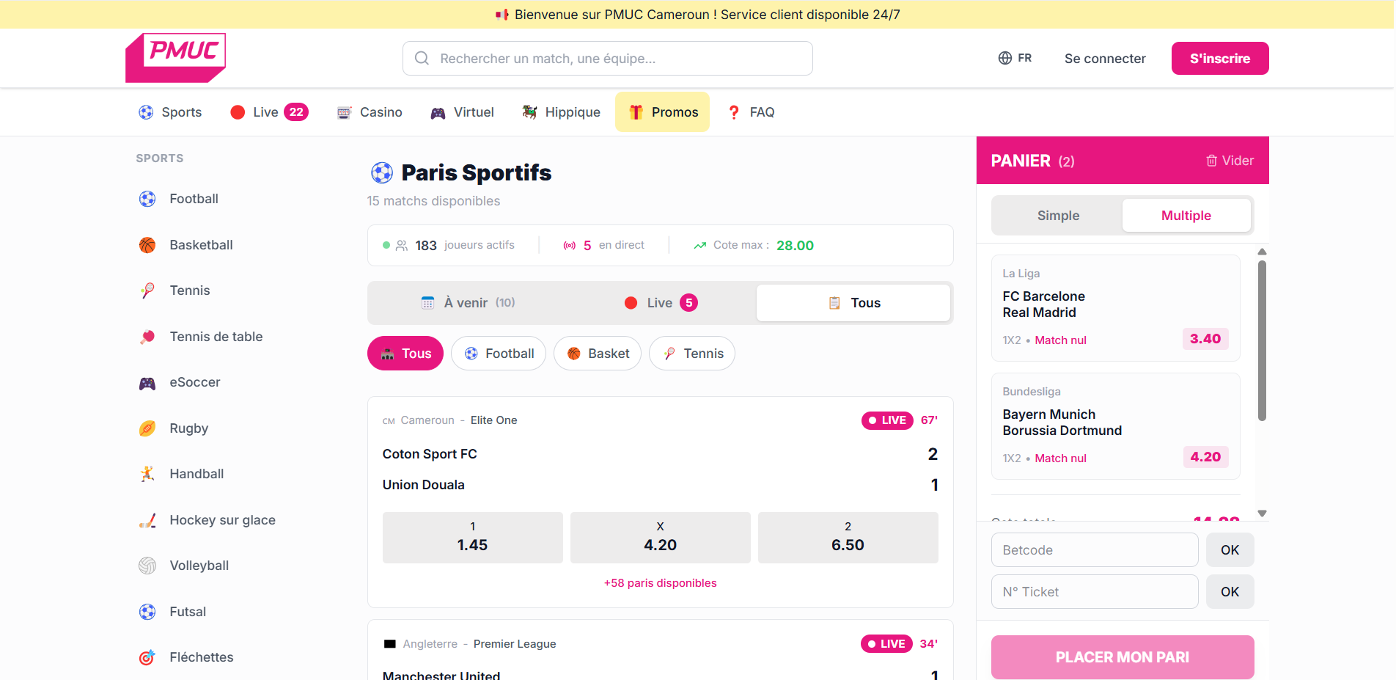The image size is (1396, 680).
Task: Select the Tous matches tab
Action: pos(853,303)
